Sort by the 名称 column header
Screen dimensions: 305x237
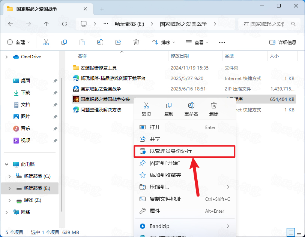point(82,56)
